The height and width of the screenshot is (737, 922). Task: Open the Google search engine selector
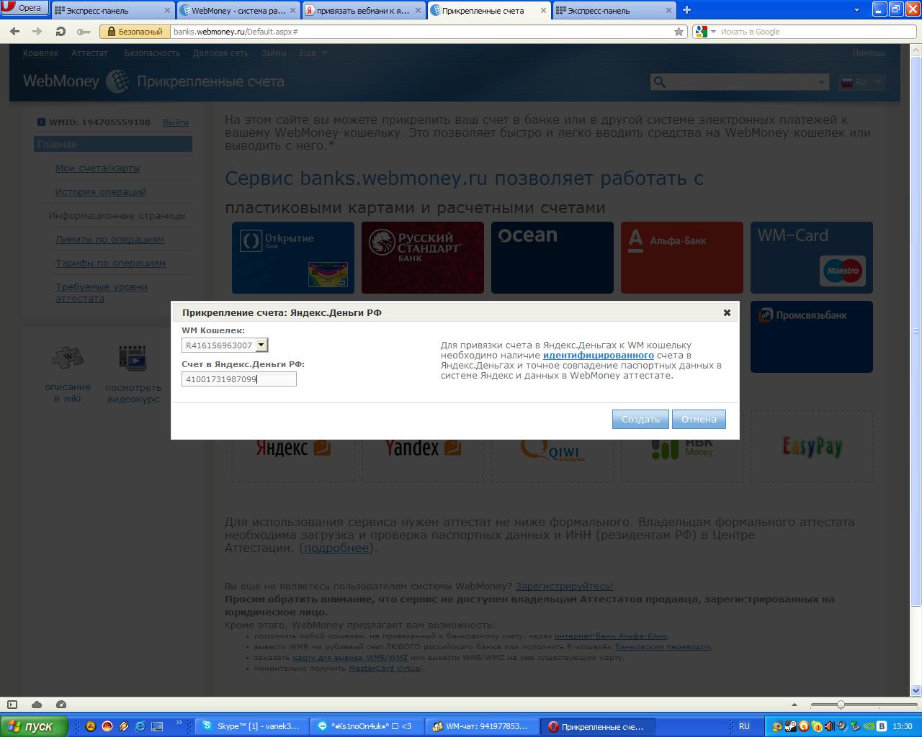tap(705, 32)
